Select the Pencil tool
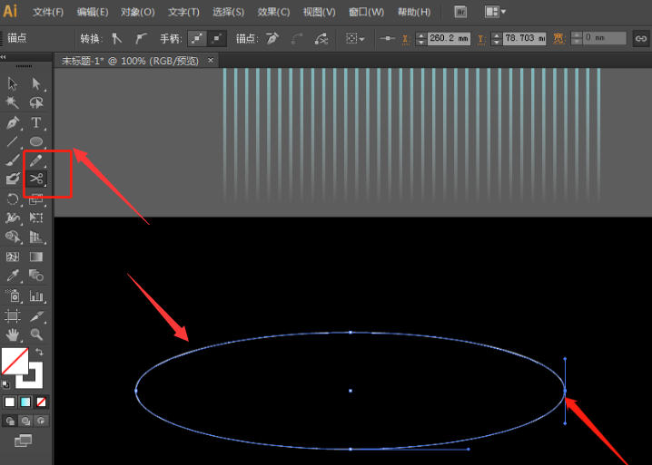The image size is (652, 465). (36, 160)
